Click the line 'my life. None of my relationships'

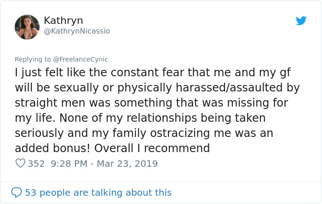(140, 118)
